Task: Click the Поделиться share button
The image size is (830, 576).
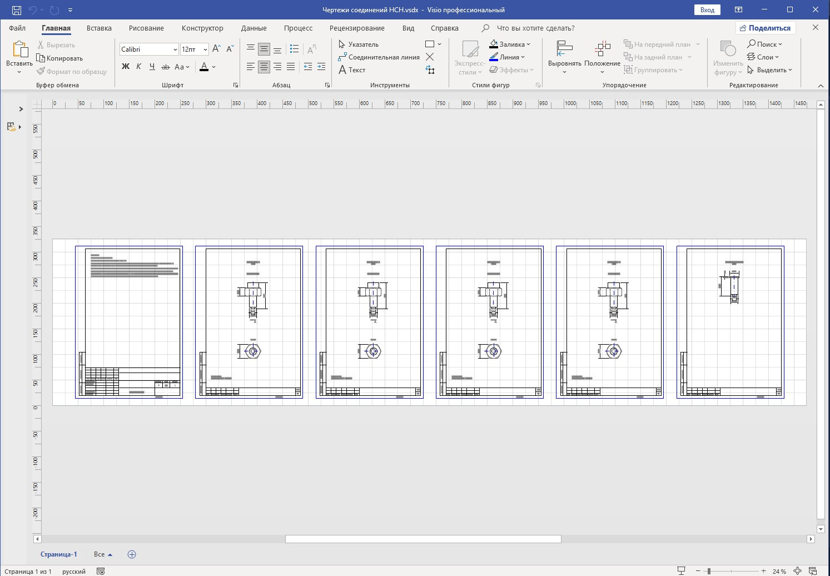Action: [765, 28]
